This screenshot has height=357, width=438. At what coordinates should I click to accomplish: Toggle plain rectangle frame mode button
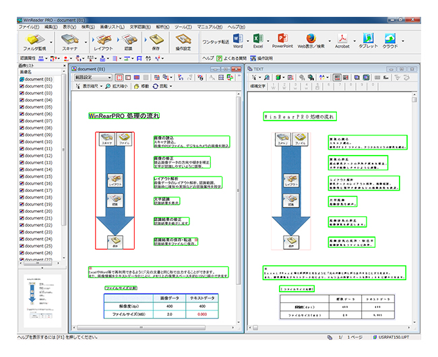tap(128, 77)
